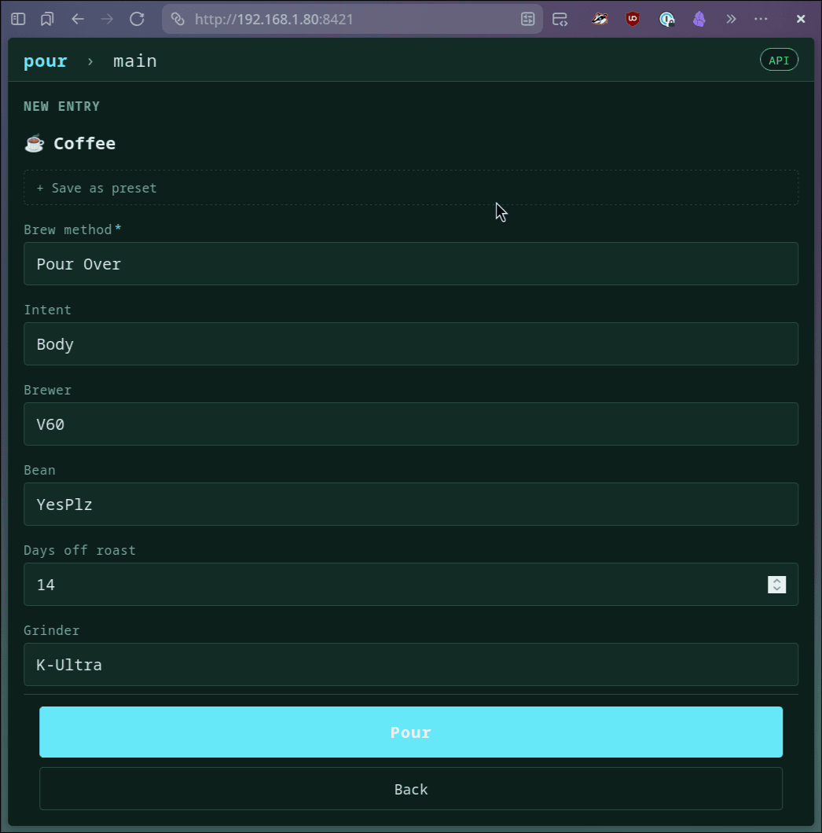Click Save as preset
This screenshot has height=833, width=822.
411,188
